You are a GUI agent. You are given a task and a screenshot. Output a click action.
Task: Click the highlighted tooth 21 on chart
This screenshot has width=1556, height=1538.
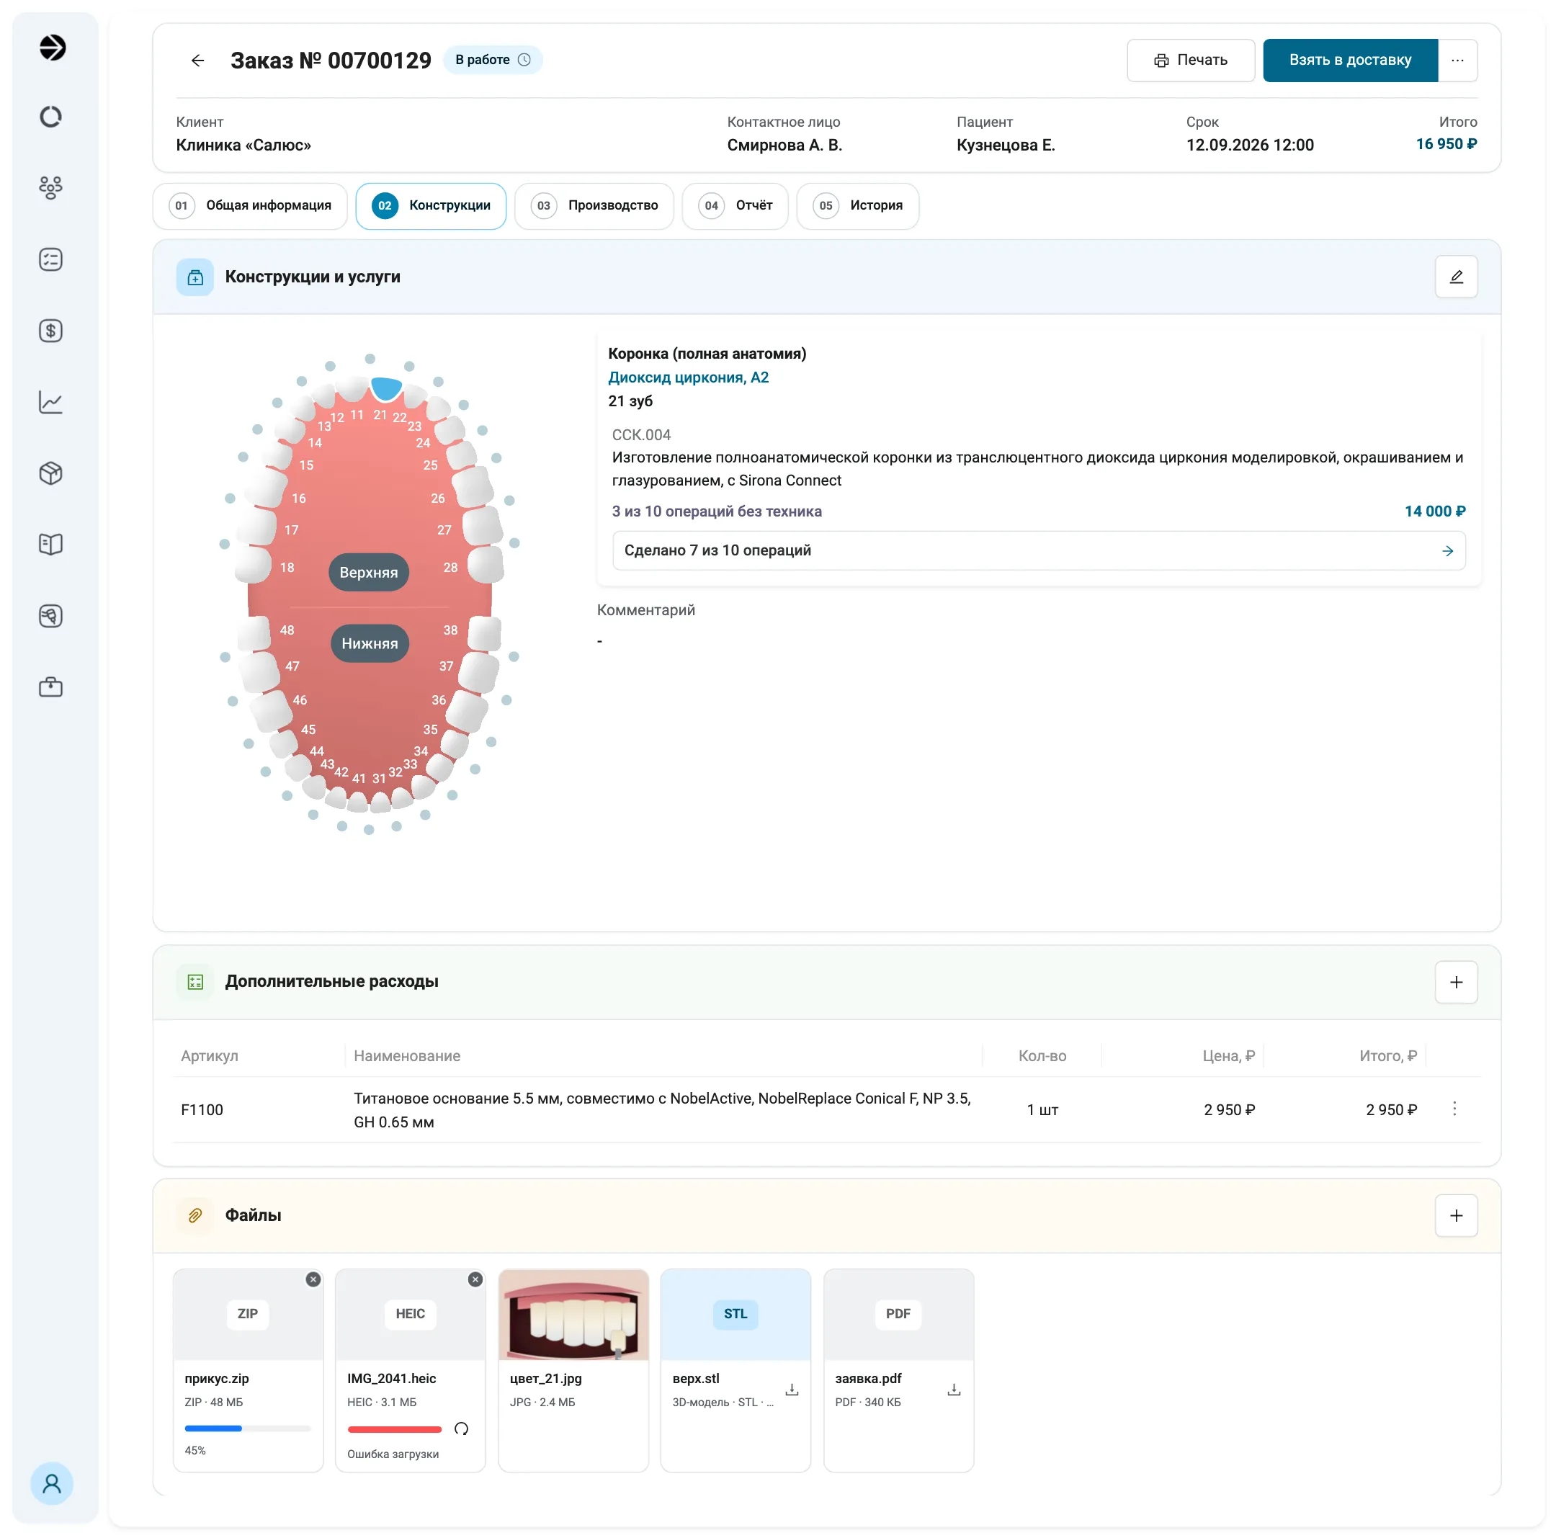click(386, 388)
